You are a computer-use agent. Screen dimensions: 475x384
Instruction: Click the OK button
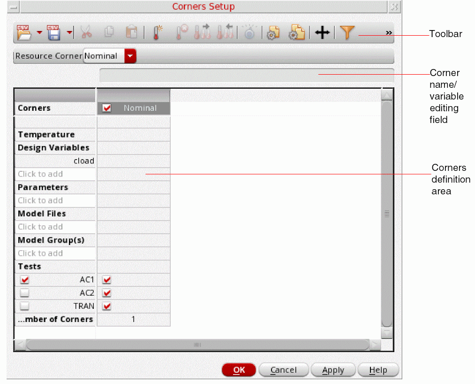(x=239, y=370)
